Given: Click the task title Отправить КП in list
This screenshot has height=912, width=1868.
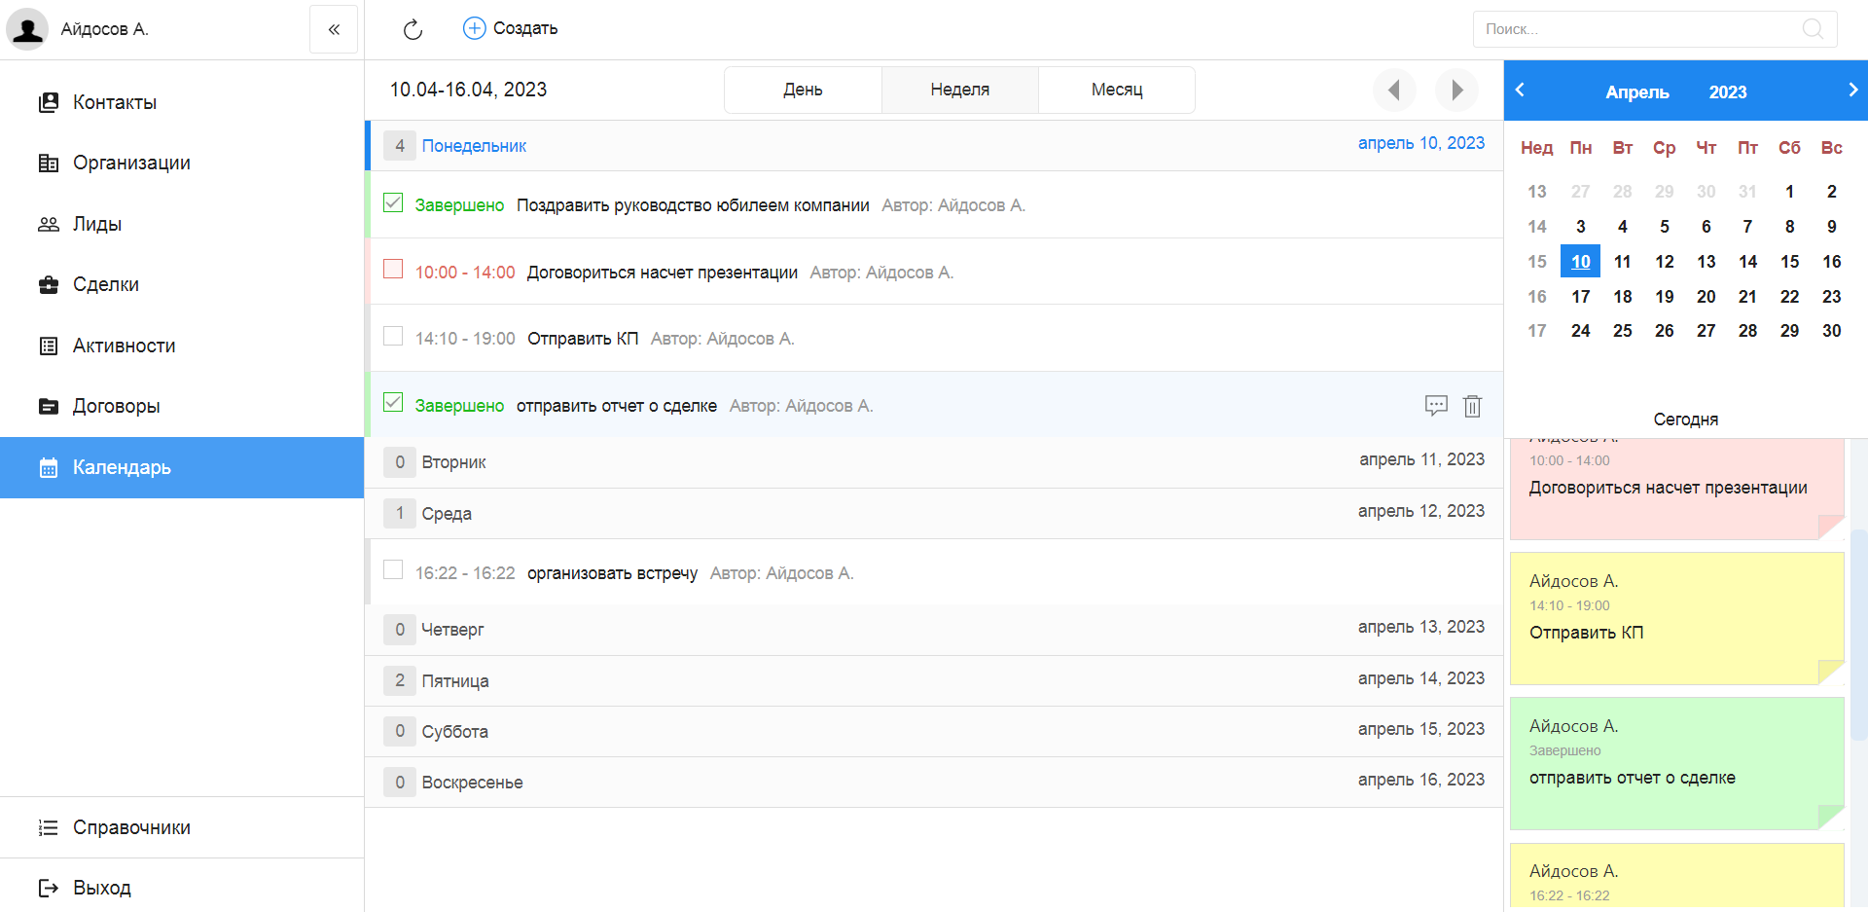Looking at the screenshot, I should pos(583,339).
